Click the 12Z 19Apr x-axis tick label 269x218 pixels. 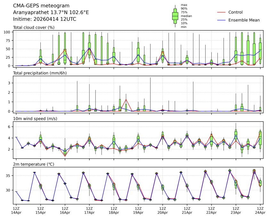tap(138, 210)
